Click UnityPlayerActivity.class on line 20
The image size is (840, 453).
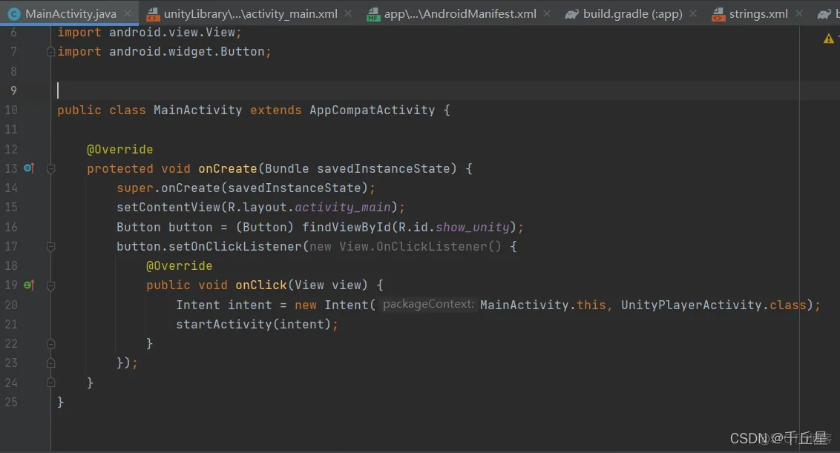pos(714,305)
